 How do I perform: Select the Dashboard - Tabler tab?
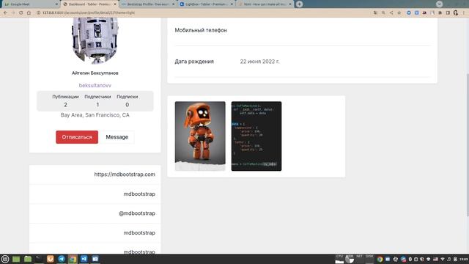tap(89, 4)
